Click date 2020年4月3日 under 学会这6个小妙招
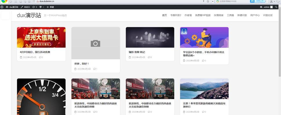The width and height of the screenshot is (281, 115). (x=193, y=61)
